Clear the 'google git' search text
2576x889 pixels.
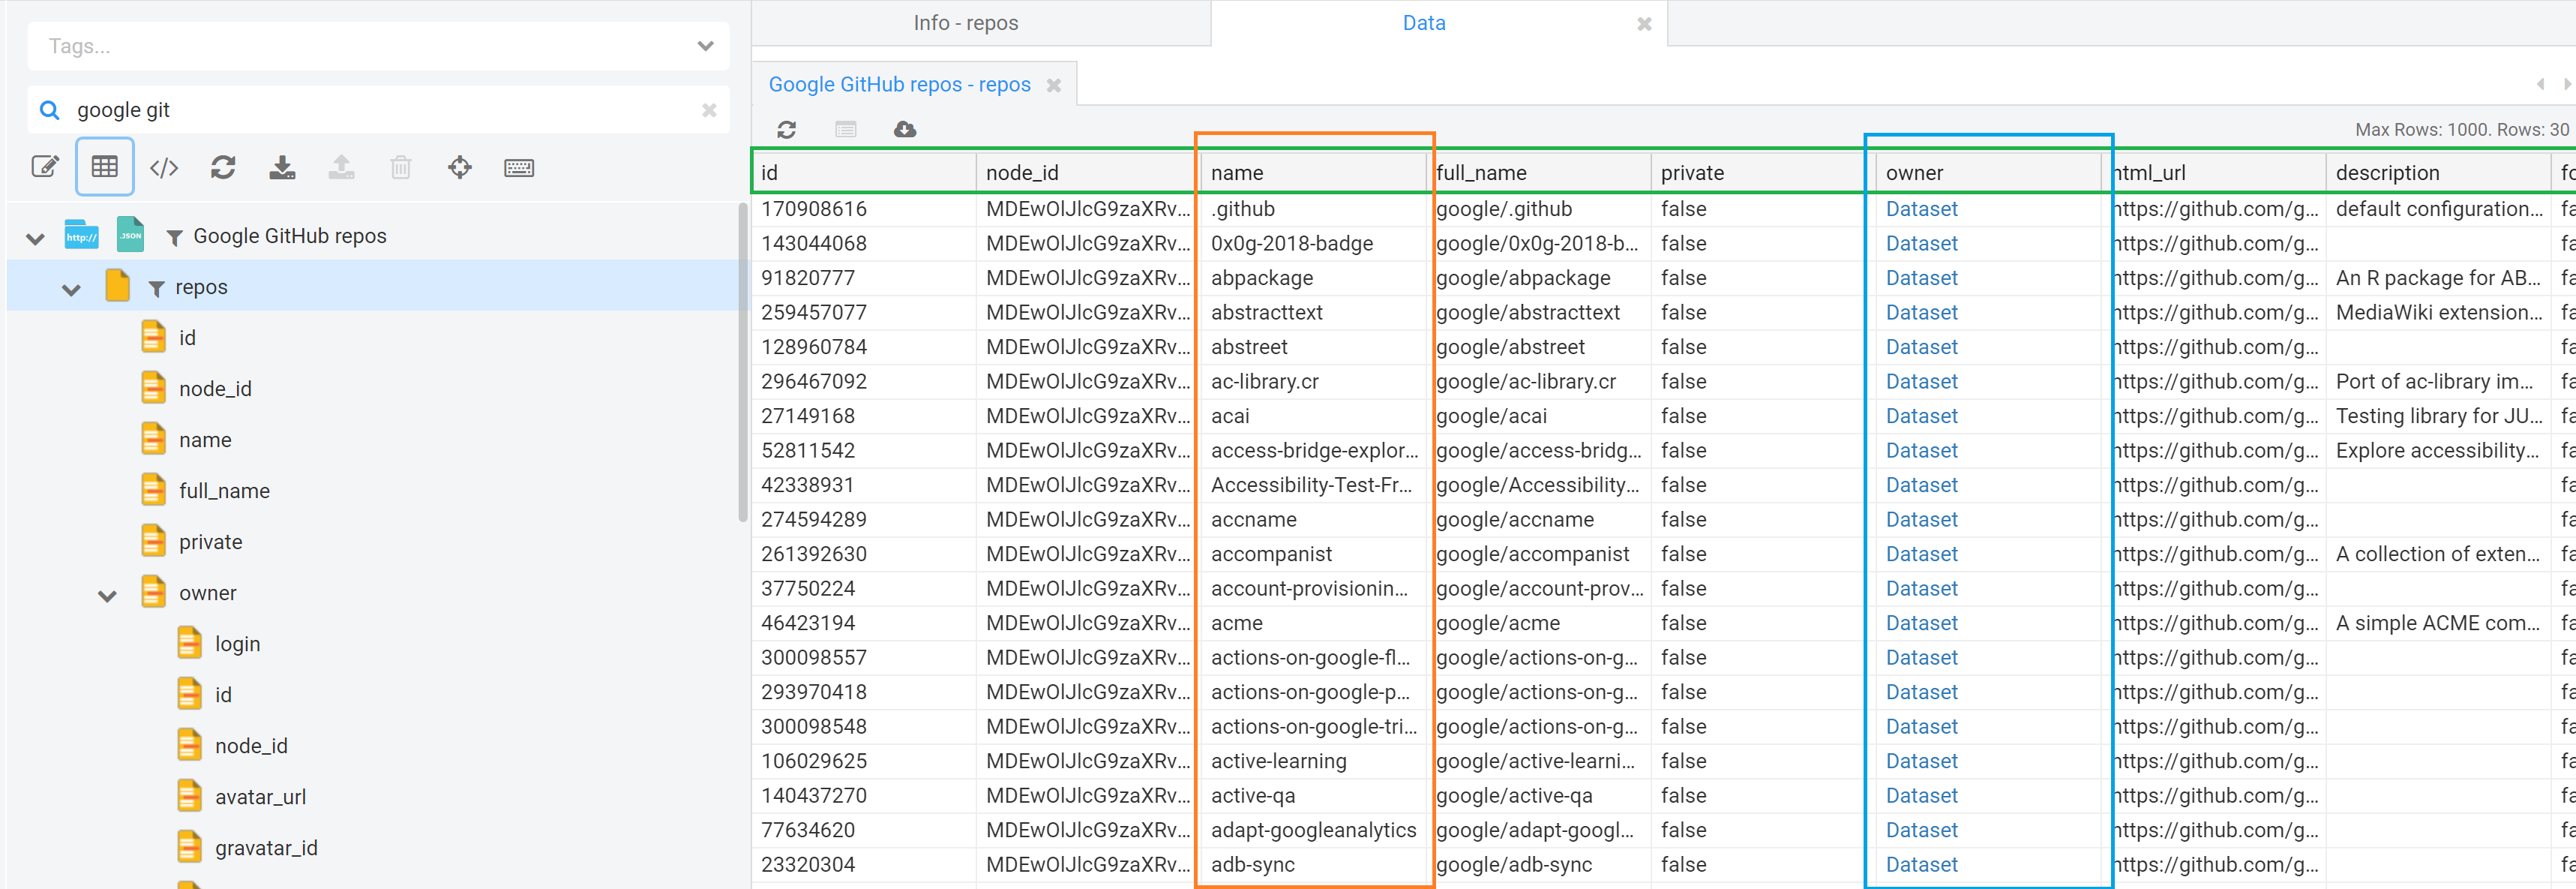(x=708, y=110)
